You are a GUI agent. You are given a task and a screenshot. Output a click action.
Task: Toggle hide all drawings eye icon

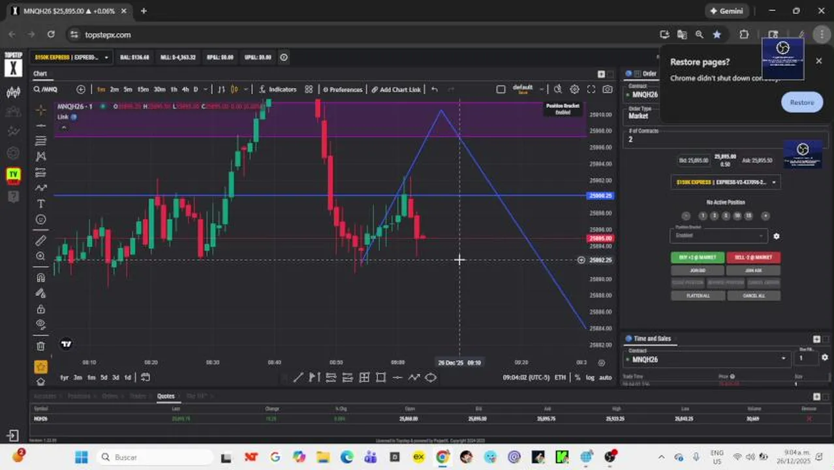click(x=40, y=324)
